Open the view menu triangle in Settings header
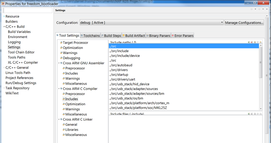 click(267, 9)
